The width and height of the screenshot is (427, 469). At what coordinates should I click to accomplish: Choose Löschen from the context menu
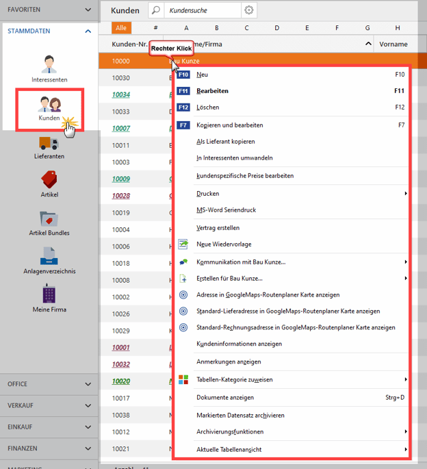coord(207,107)
